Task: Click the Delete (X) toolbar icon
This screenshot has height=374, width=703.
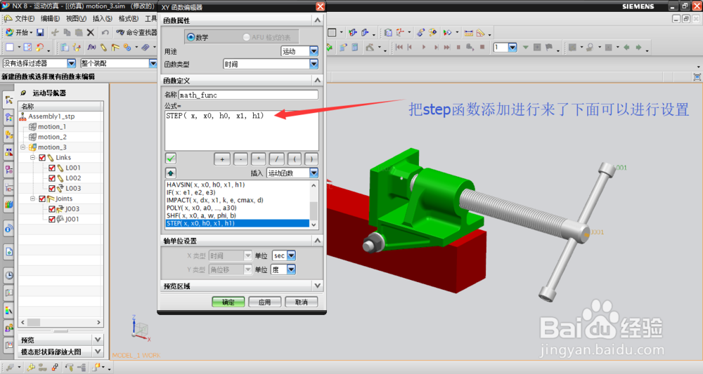Action: point(91,32)
